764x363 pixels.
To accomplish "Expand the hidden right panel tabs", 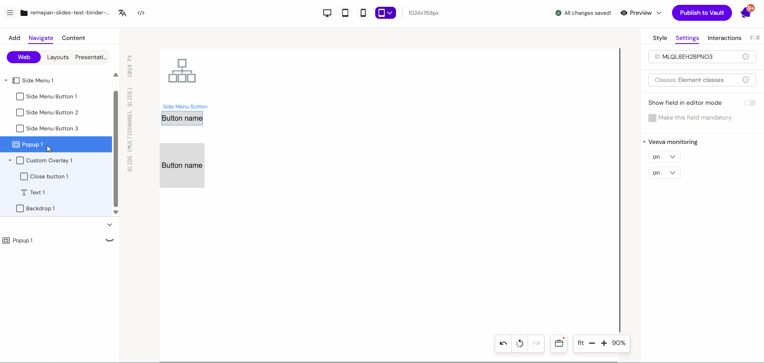I will [758, 38].
